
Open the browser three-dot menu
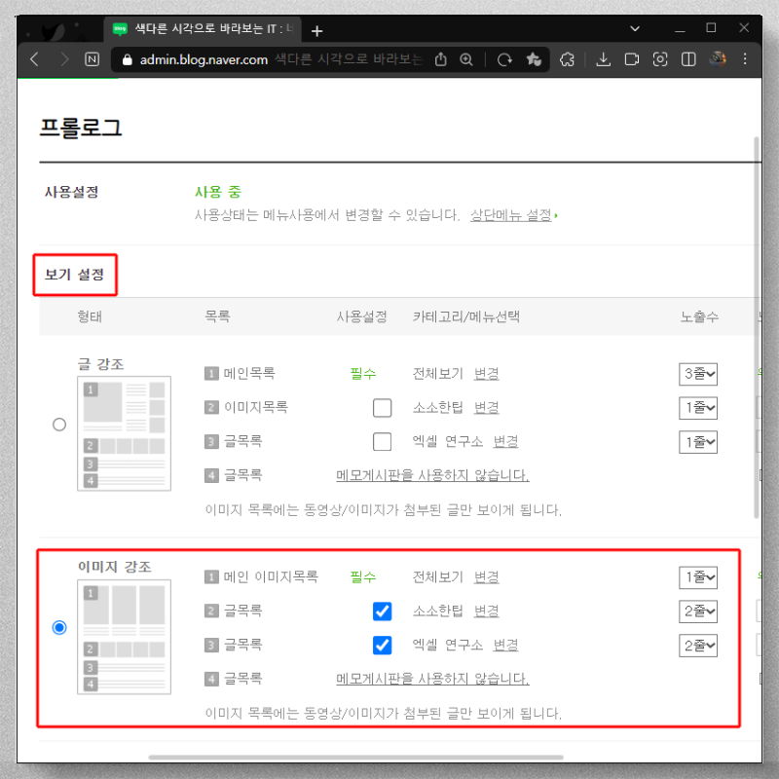pos(745,59)
